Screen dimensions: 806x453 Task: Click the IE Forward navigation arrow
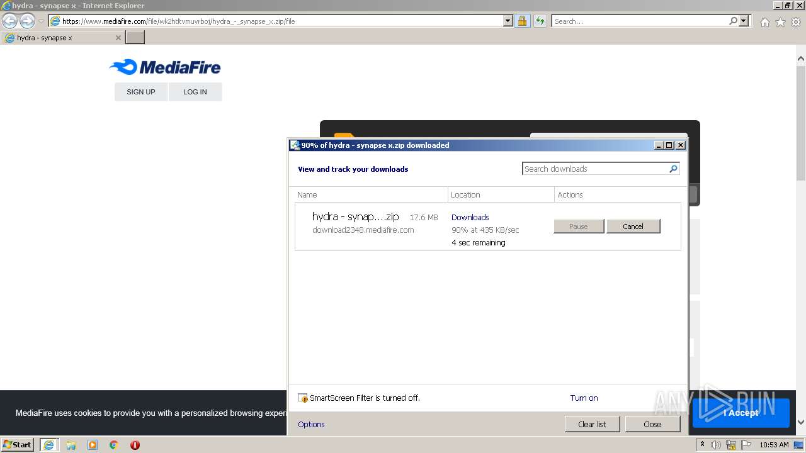[x=27, y=21]
